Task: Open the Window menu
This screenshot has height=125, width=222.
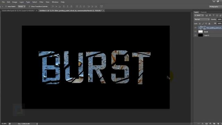Action: click(55, 2)
